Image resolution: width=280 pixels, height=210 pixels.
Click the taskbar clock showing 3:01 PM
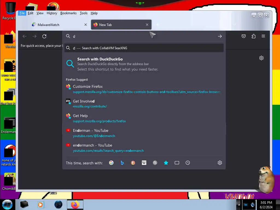point(266,205)
